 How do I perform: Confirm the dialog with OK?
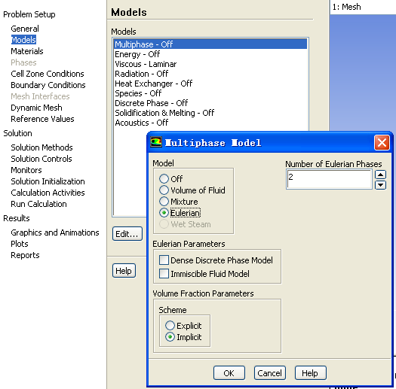click(x=229, y=373)
